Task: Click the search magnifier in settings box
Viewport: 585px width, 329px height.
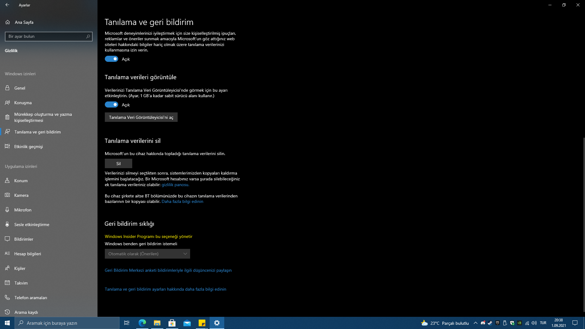Action: click(88, 36)
